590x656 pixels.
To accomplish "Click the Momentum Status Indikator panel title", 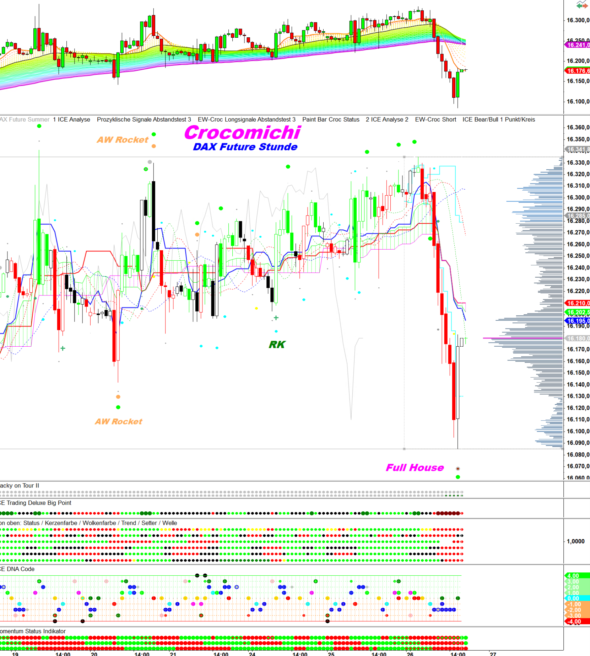I will 33,631.
